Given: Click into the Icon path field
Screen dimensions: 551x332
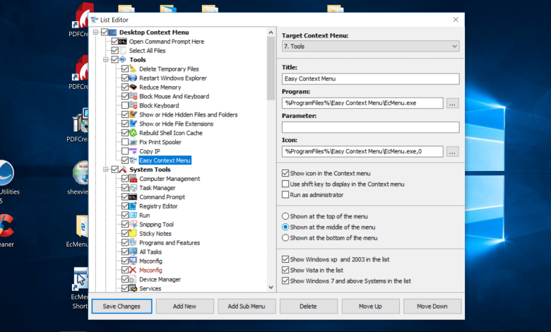Looking at the screenshot, I should point(362,151).
